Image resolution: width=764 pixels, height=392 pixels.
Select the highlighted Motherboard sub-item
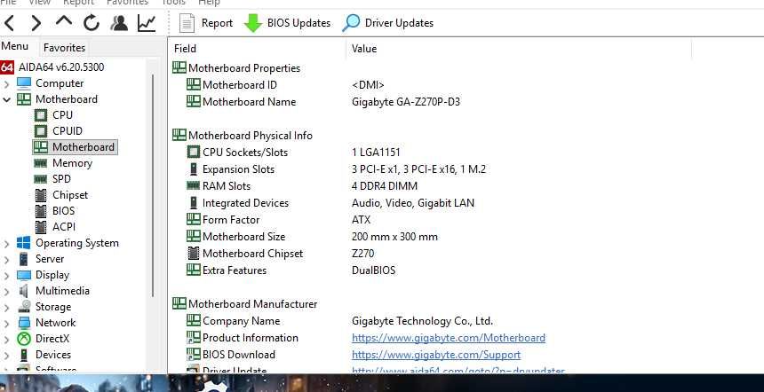[75, 147]
